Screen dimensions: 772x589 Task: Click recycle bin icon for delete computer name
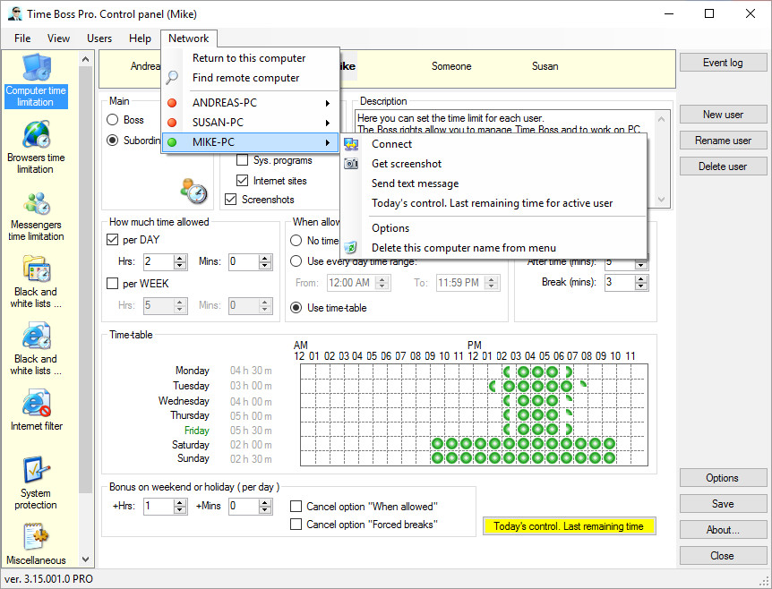350,247
